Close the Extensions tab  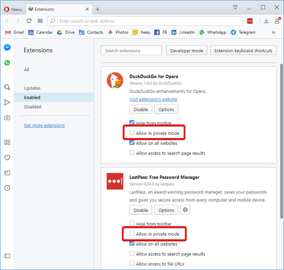tap(87, 9)
